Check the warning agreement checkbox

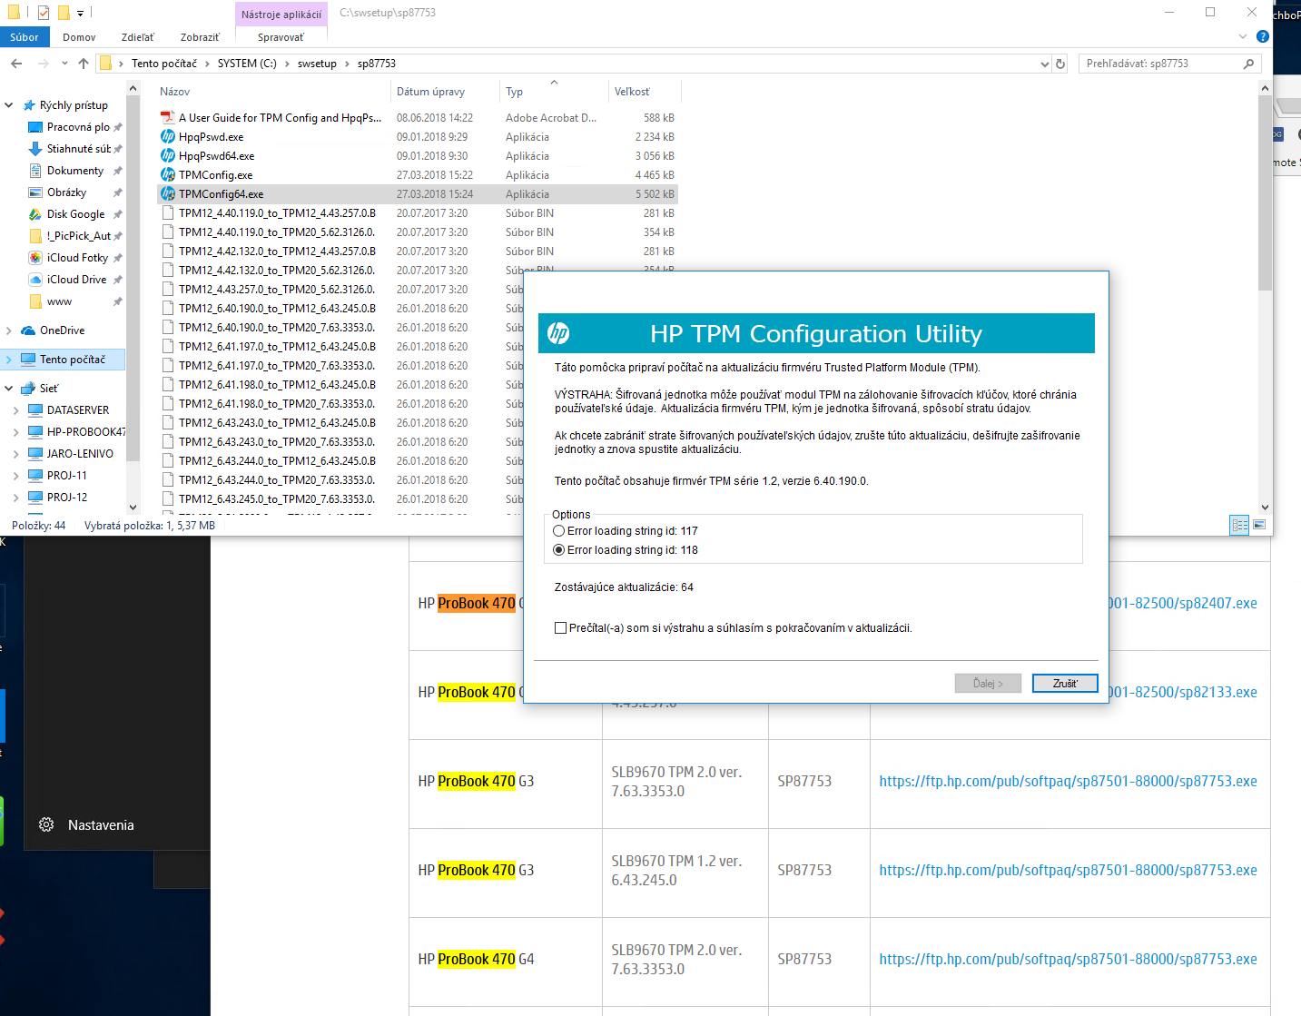coord(561,628)
